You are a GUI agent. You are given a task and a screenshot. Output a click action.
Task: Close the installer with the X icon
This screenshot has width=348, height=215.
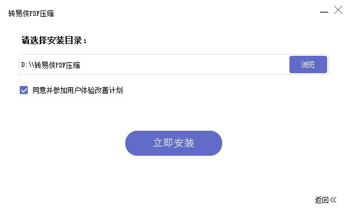[338, 10]
